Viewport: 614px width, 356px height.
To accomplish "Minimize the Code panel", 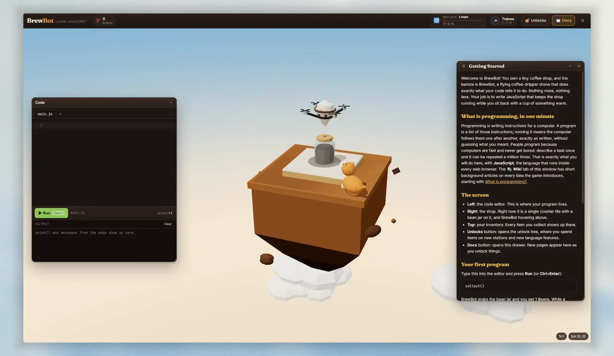I will [x=171, y=103].
